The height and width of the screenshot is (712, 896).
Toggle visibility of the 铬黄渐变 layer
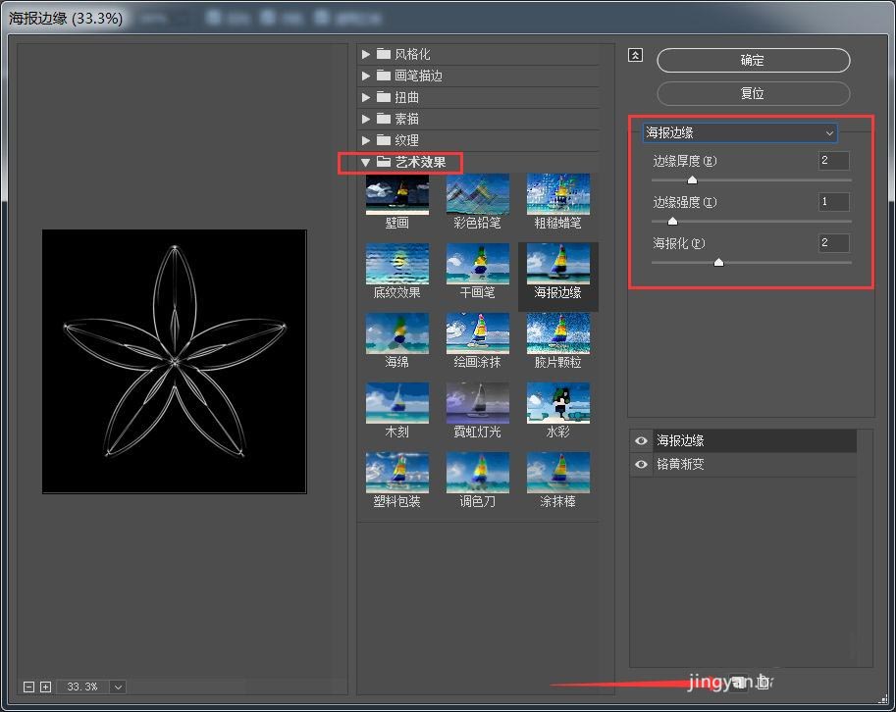[641, 463]
